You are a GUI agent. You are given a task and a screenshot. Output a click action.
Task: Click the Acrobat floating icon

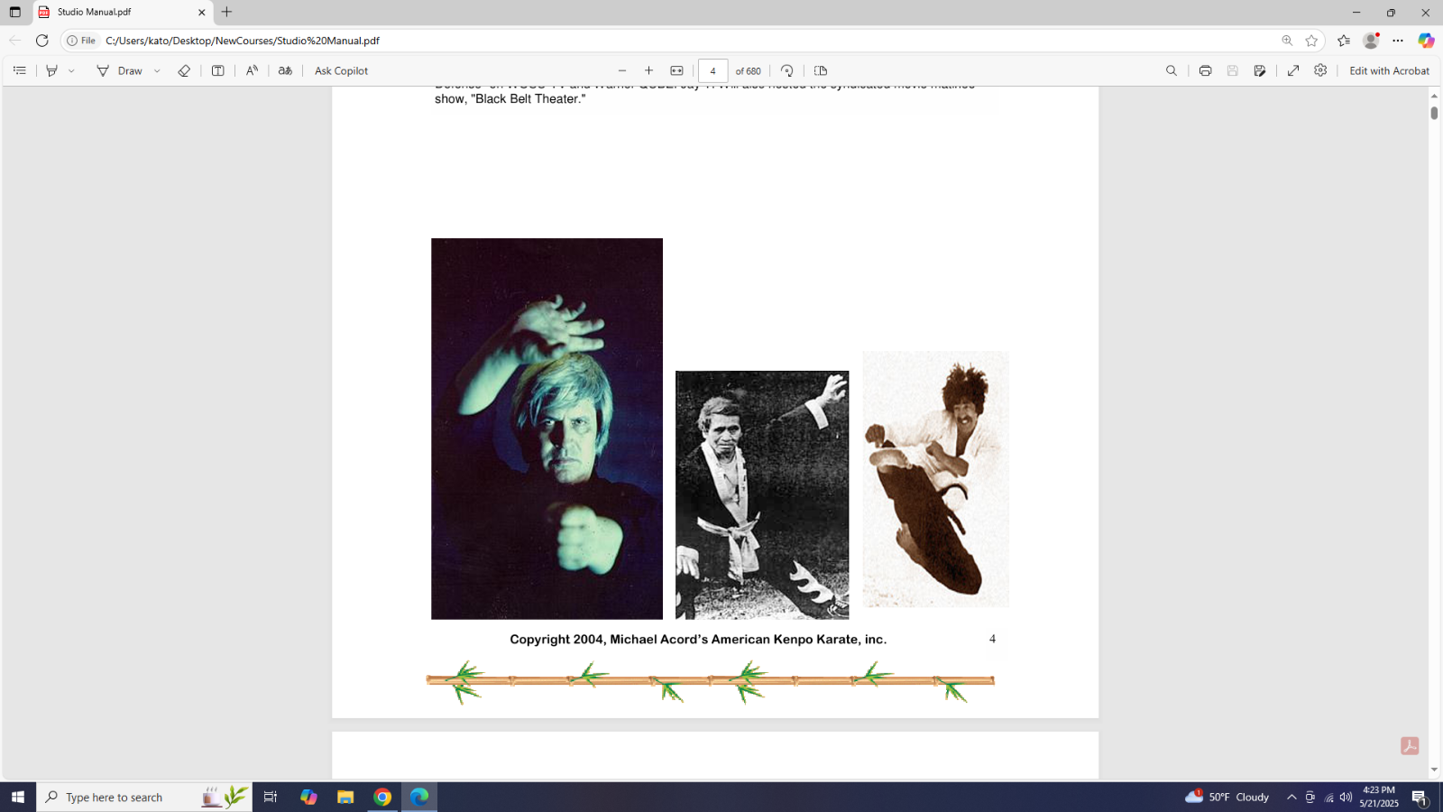(x=1410, y=746)
